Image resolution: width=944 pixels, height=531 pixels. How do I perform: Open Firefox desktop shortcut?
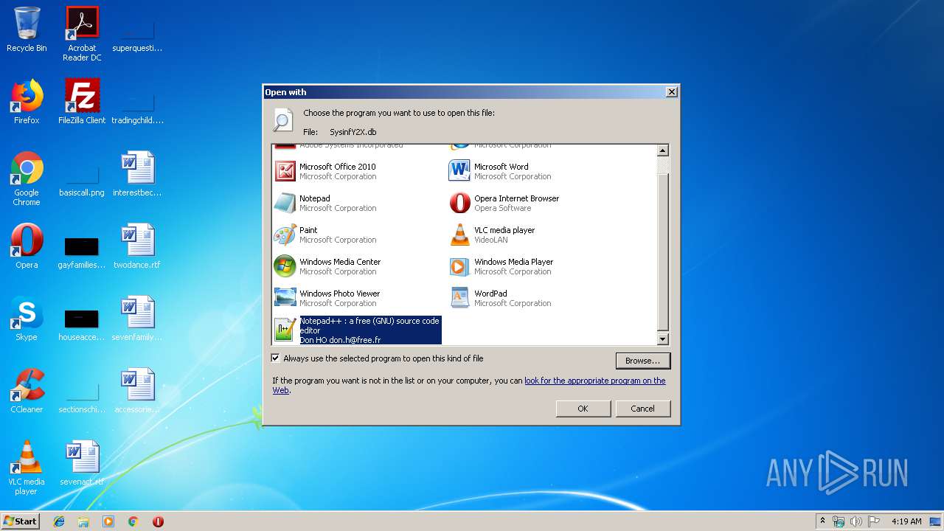point(27,102)
